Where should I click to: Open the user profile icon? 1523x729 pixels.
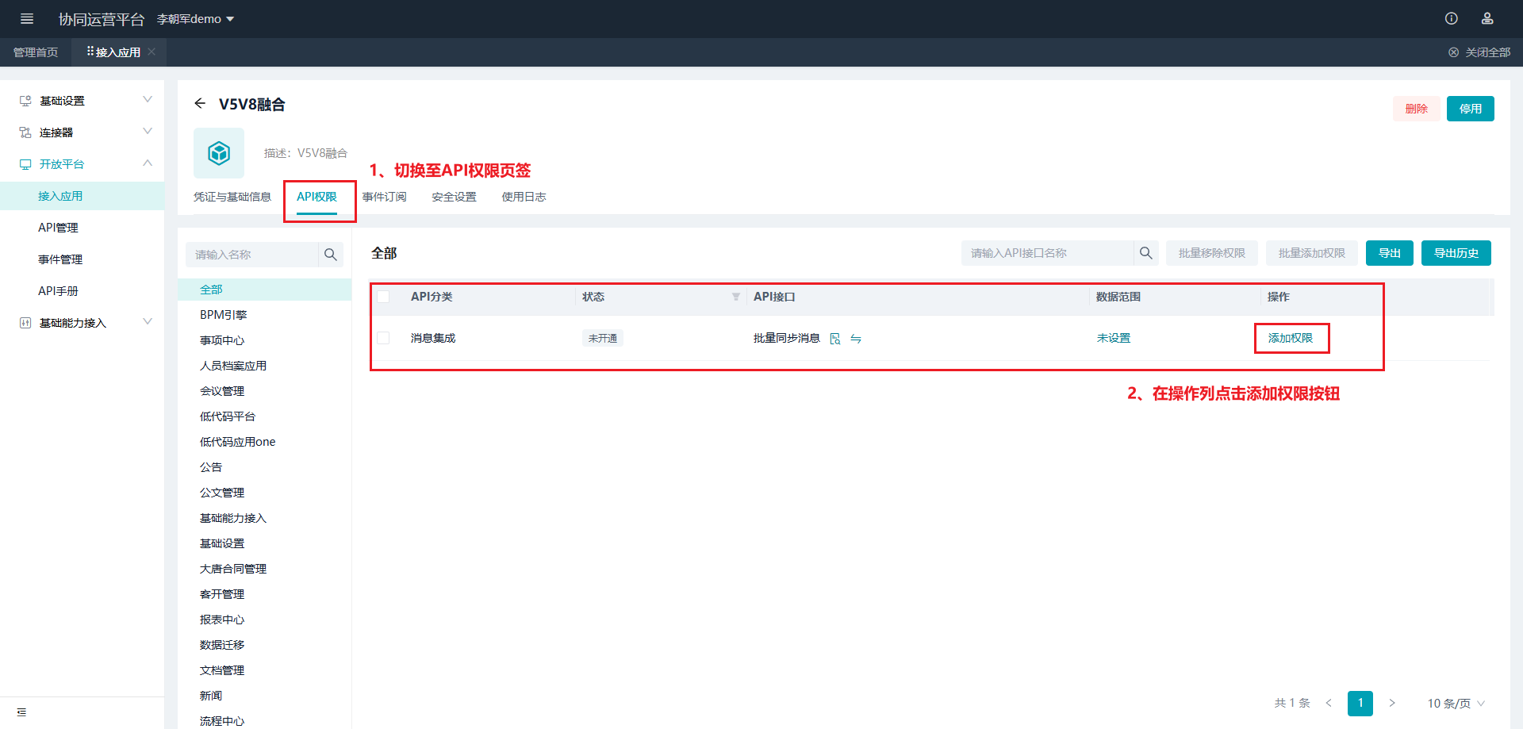coord(1487,18)
